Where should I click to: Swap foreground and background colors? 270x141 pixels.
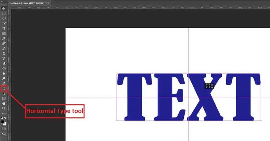pyautogui.click(x=5, y=118)
